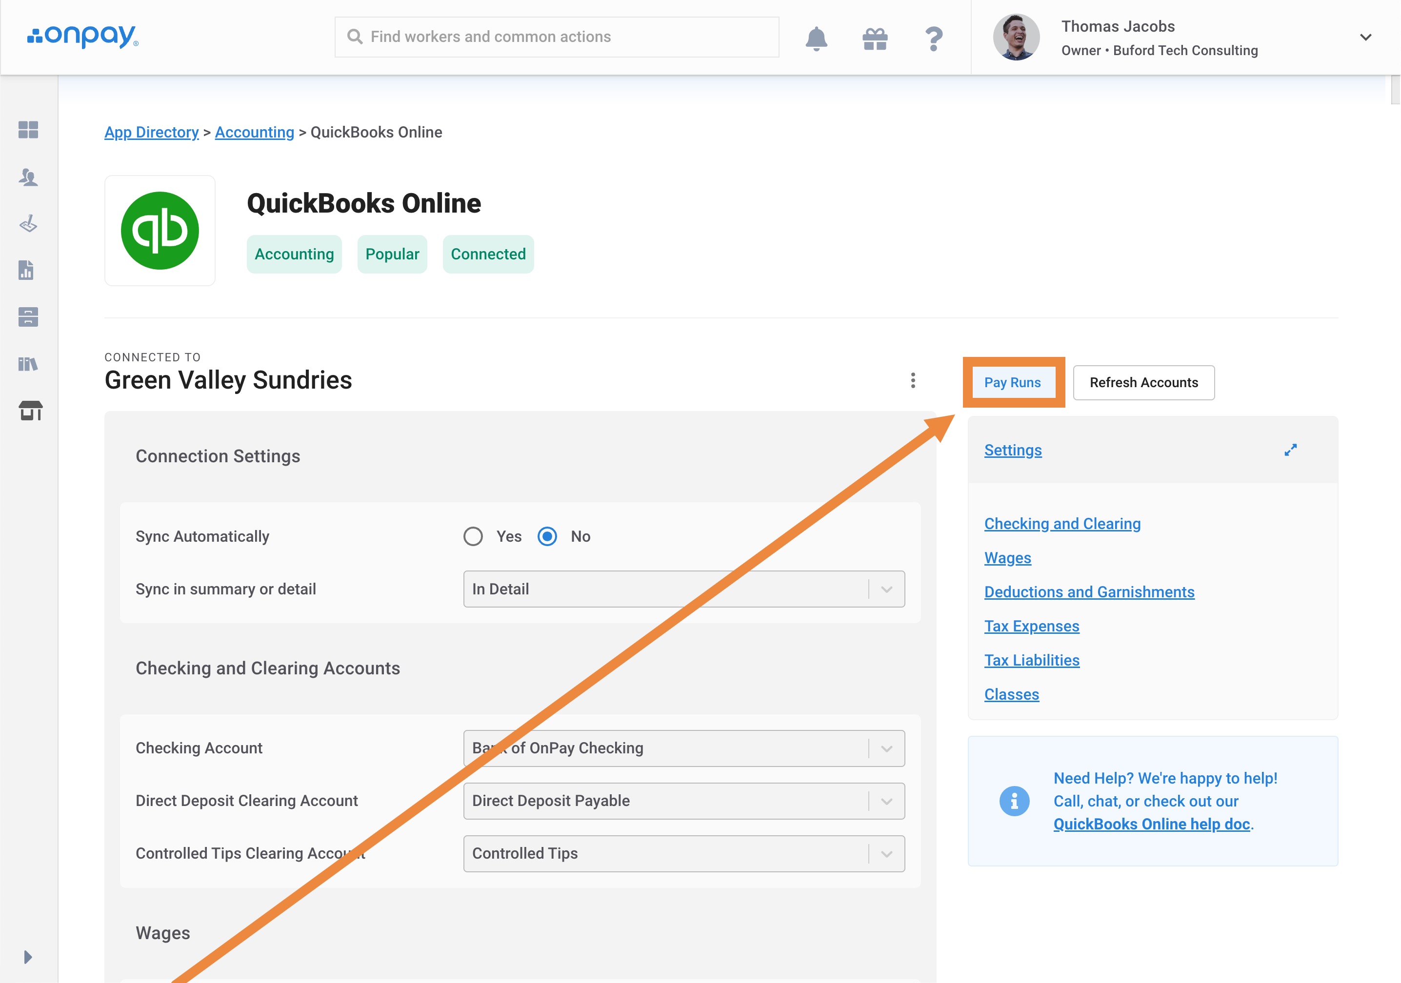Open the notifications bell
This screenshot has width=1401, height=983.
(x=816, y=38)
